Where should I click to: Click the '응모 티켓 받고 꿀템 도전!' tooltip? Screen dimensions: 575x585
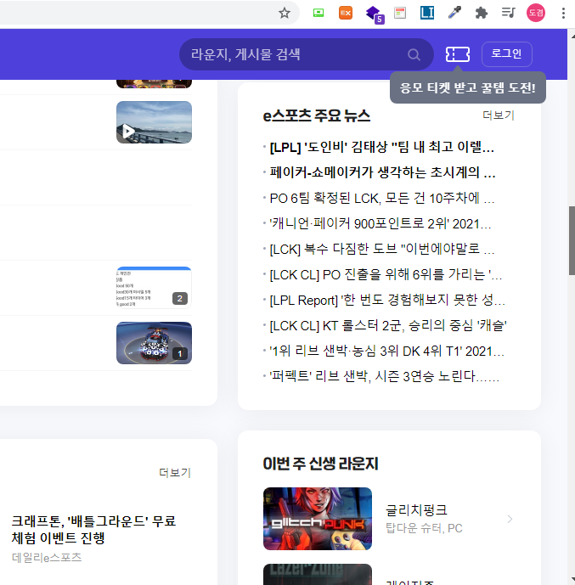(468, 87)
